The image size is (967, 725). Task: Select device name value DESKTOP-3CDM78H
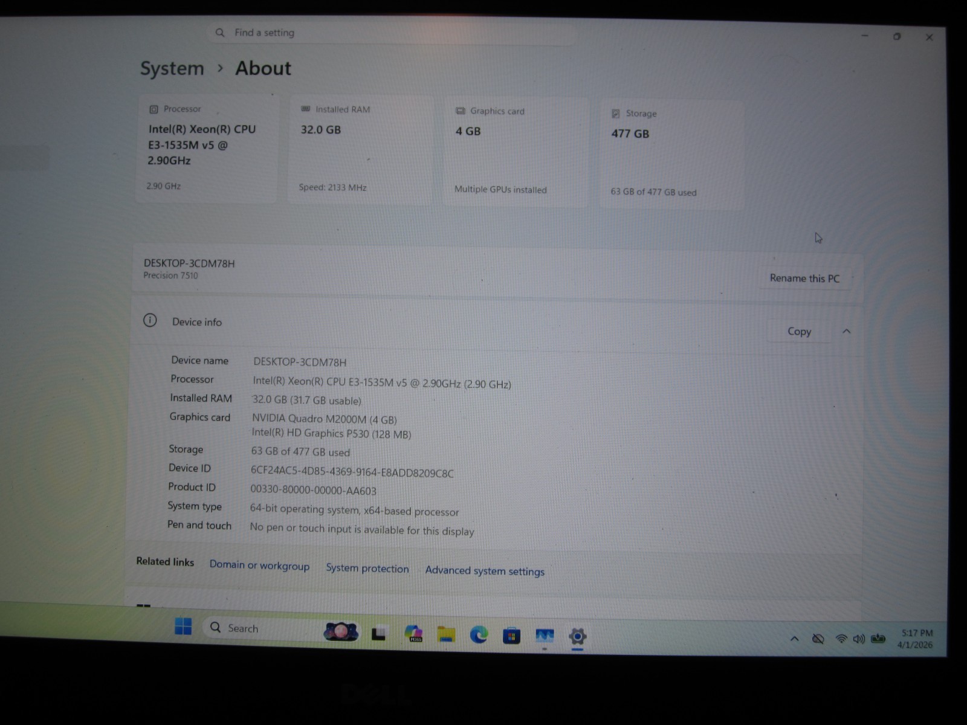(x=300, y=362)
